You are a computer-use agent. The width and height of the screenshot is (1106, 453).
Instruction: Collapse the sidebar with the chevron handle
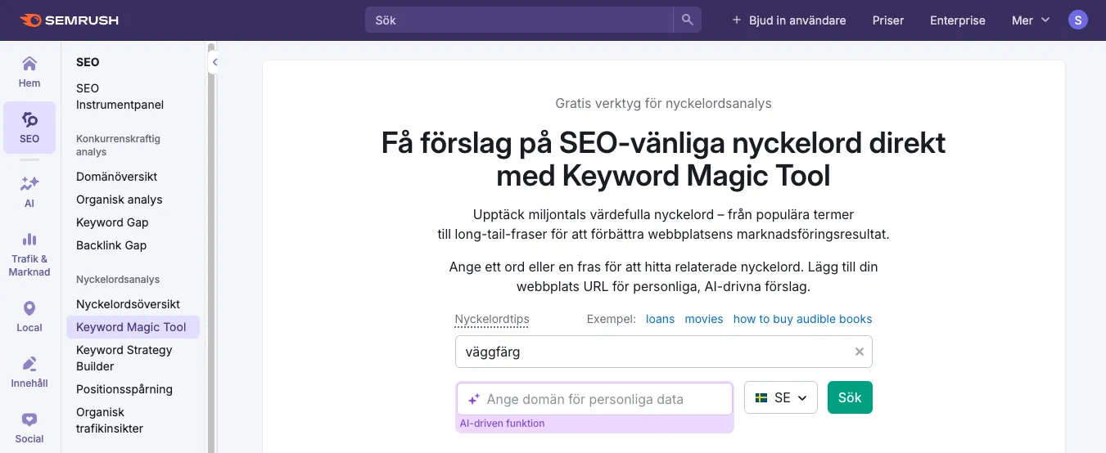pyautogui.click(x=214, y=61)
